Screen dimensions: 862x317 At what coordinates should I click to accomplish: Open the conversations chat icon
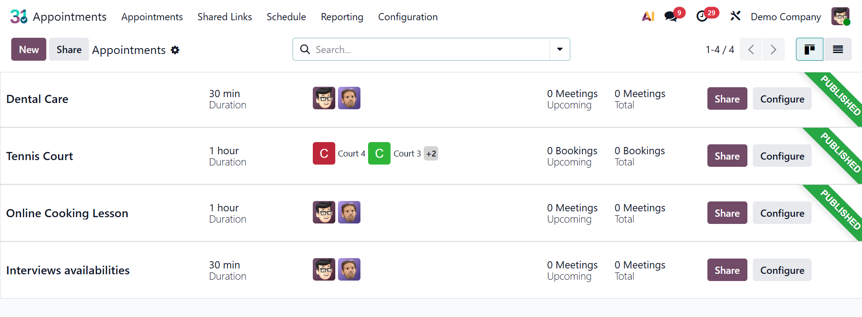(x=671, y=17)
